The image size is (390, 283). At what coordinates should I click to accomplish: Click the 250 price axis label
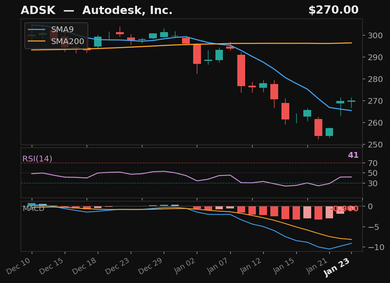376,145
